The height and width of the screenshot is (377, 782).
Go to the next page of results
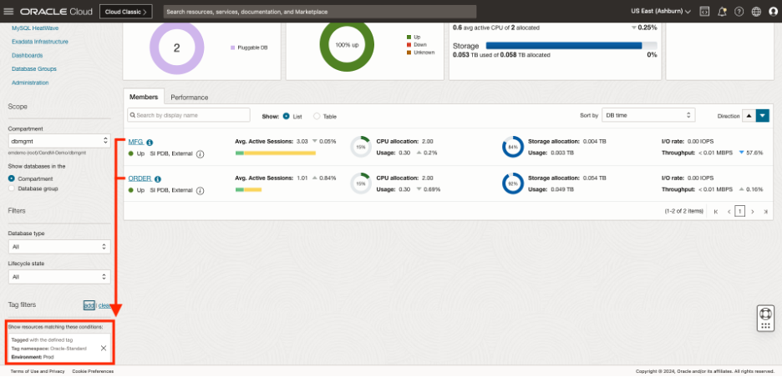coord(753,212)
